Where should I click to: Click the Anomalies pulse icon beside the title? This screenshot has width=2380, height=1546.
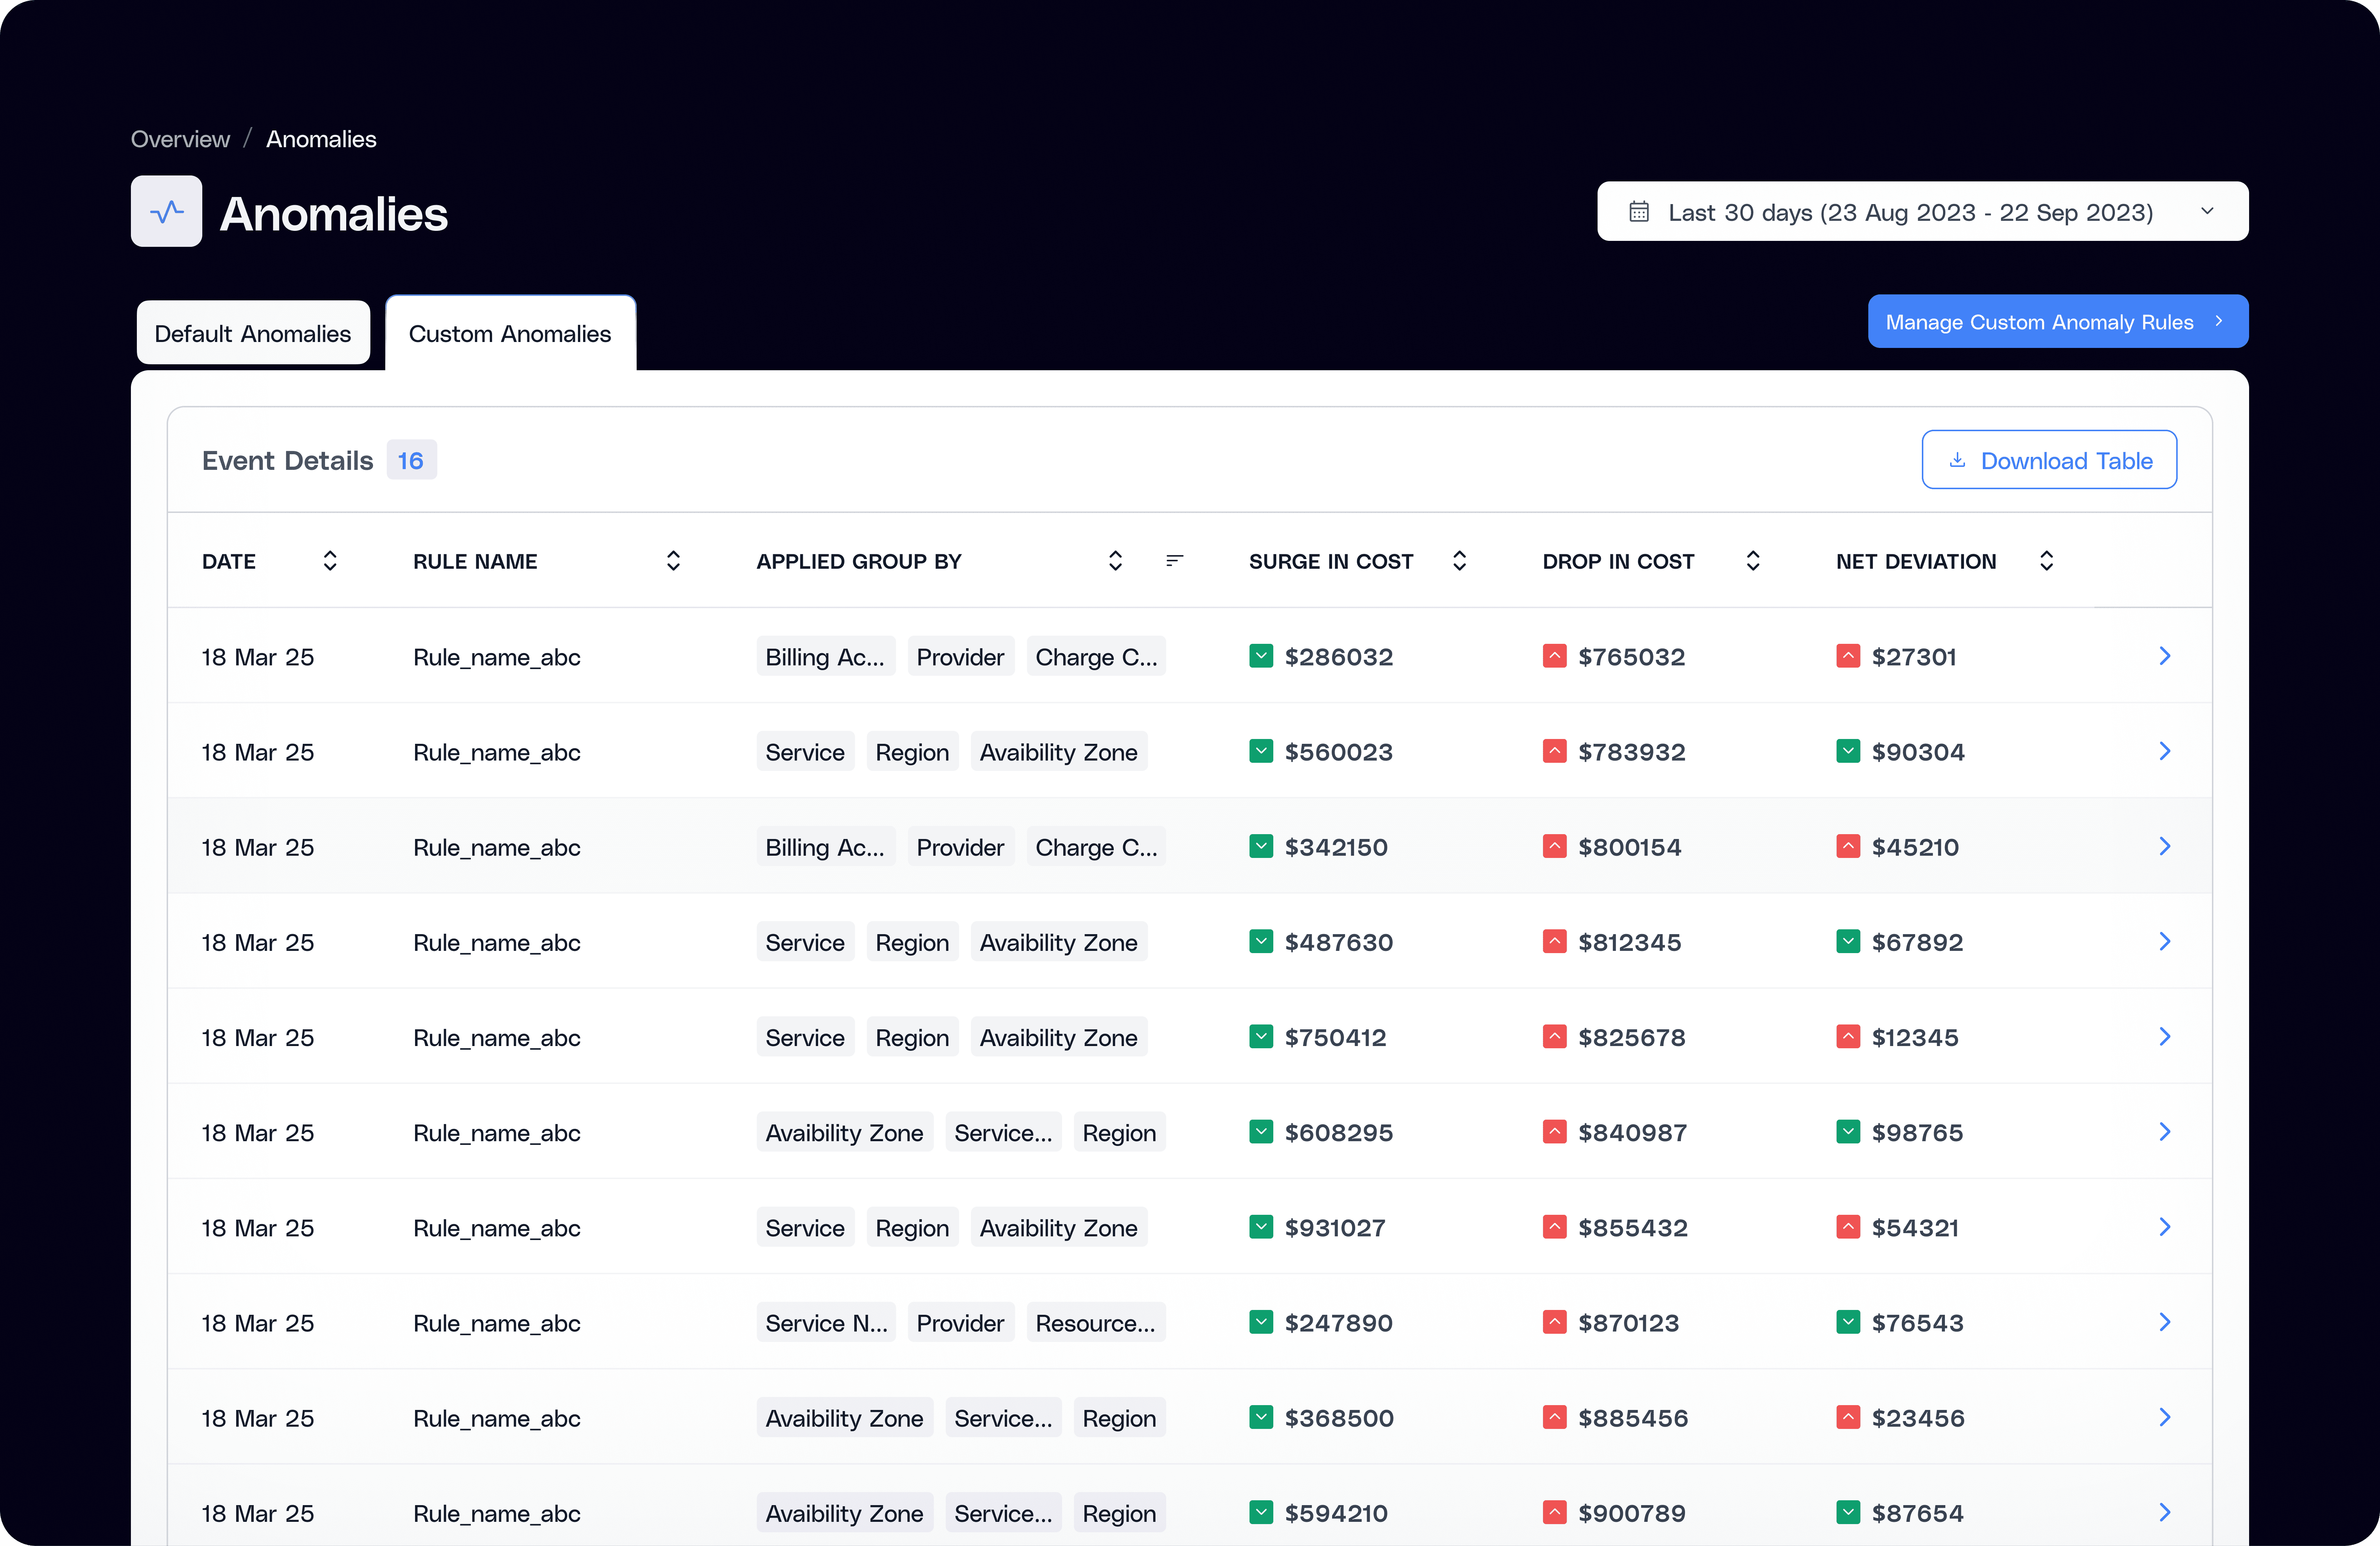tap(166, 212)
